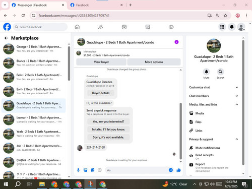Open George conversation in list
252x189 pixels.
[34, 49]
